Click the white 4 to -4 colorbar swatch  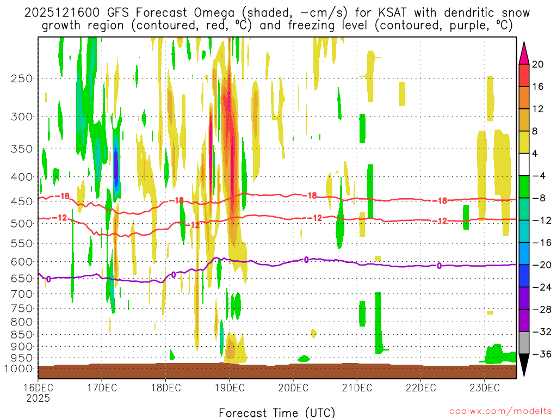pyautogui.click(x=524, y=164)
